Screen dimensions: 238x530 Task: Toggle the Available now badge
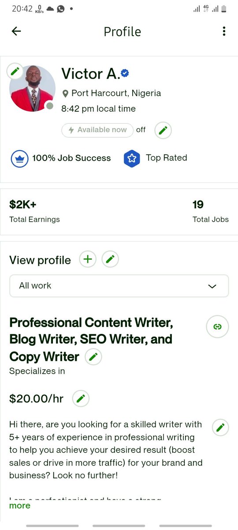pyautogui.click(x=97, y=130)
